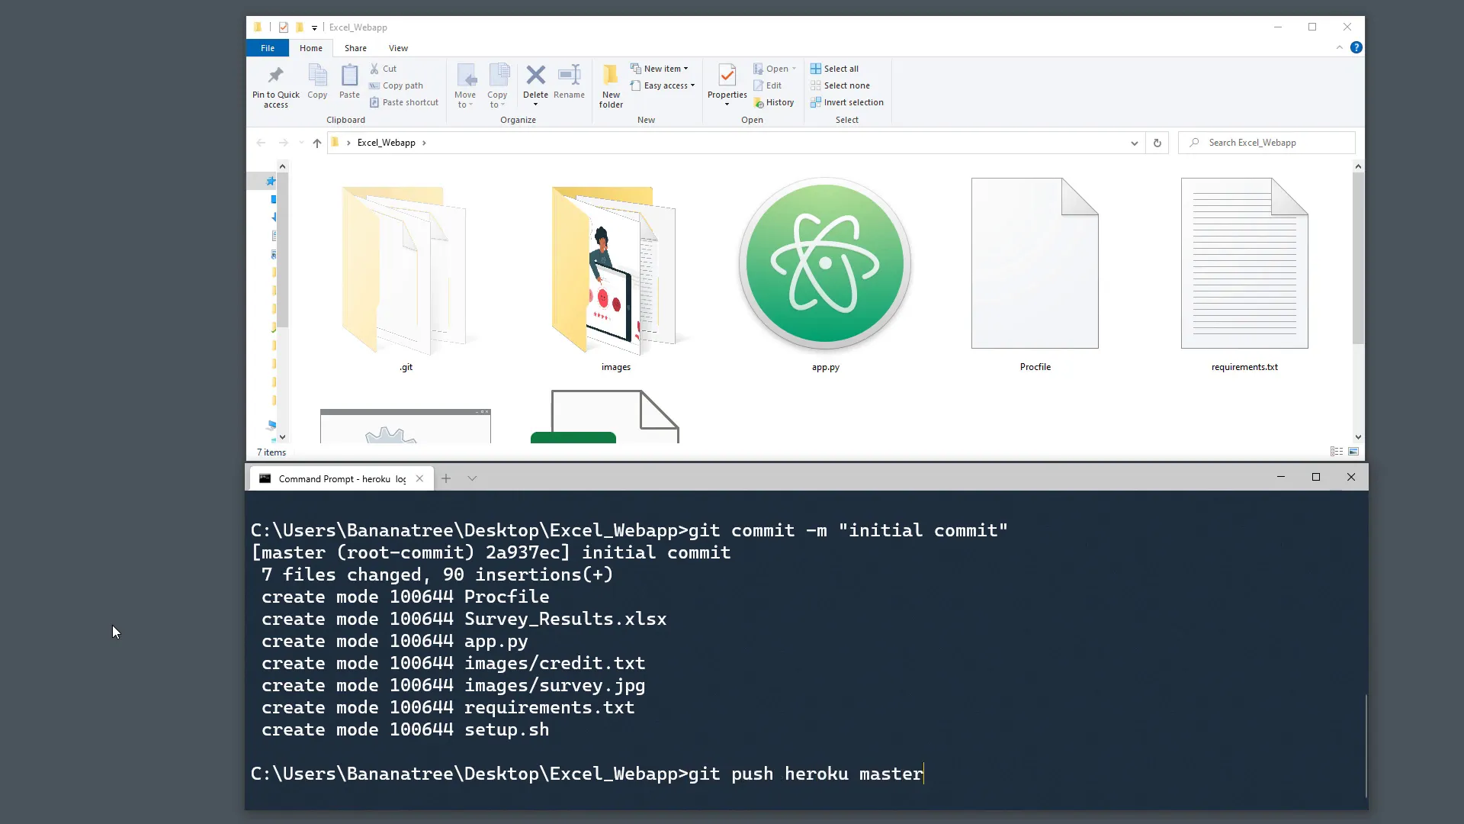Click the Paste shortcut icon
The width and height of the screenshot is (1464, 824).
(374, 102)
